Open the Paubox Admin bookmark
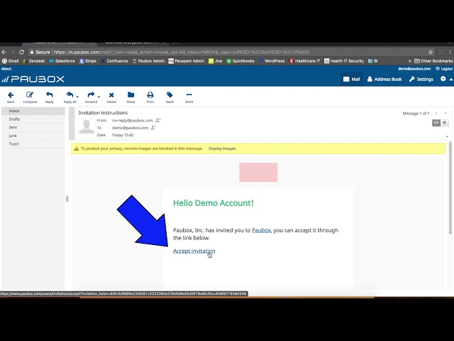The image size is (454, 341). pos(148,61)
